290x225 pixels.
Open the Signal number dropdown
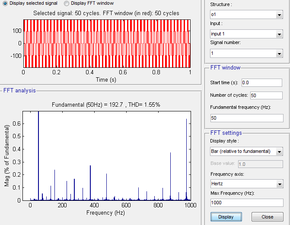246,53
